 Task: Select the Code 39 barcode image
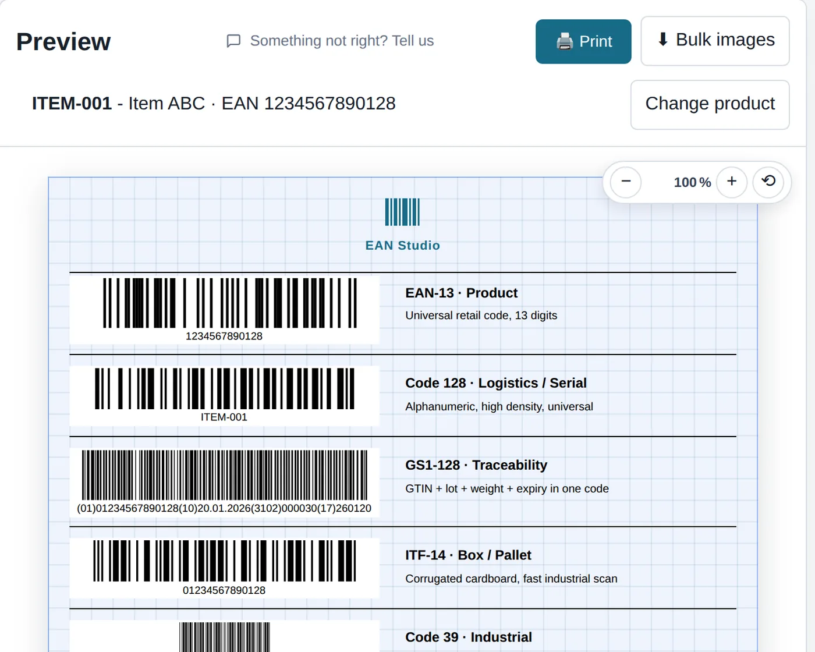coord(225,637)
